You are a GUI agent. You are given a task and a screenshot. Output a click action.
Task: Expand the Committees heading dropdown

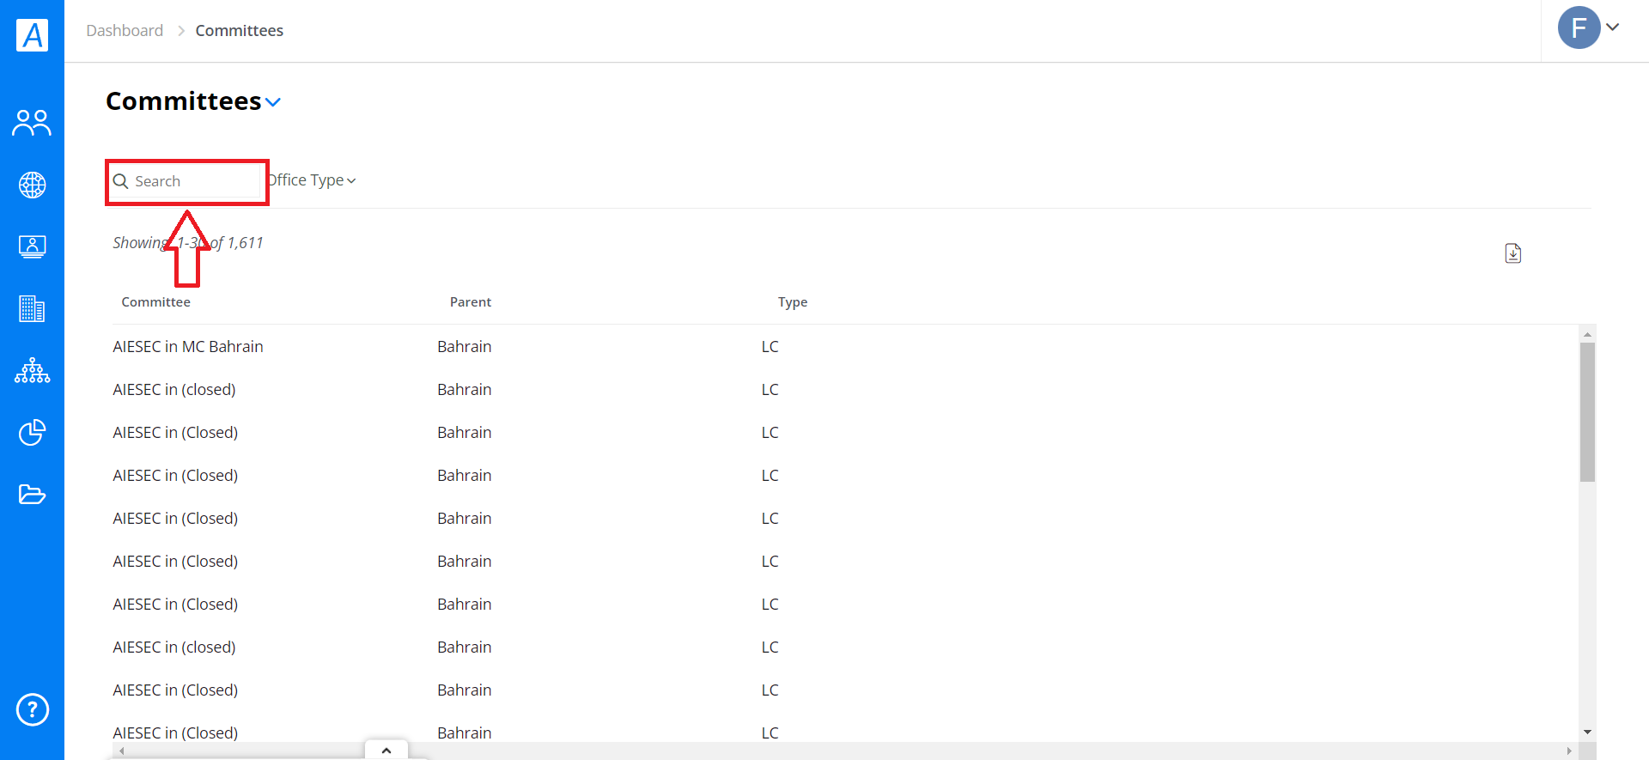pos(273,102)
